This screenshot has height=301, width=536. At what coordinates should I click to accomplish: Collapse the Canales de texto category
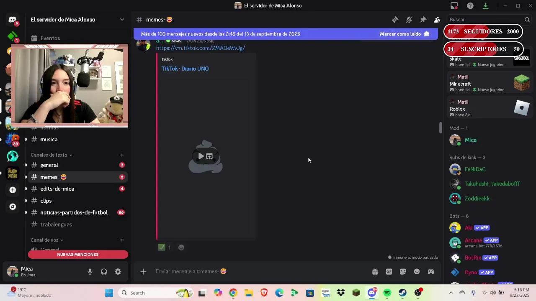click(x=52, y=155)
